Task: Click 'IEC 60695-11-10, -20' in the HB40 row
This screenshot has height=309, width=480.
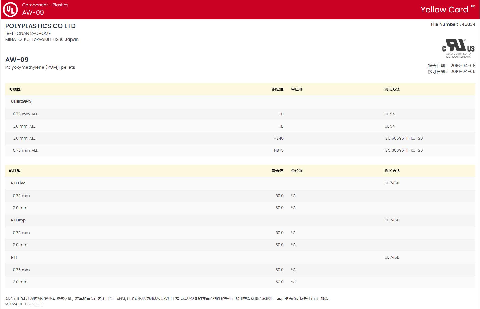Action: (404, 138)
